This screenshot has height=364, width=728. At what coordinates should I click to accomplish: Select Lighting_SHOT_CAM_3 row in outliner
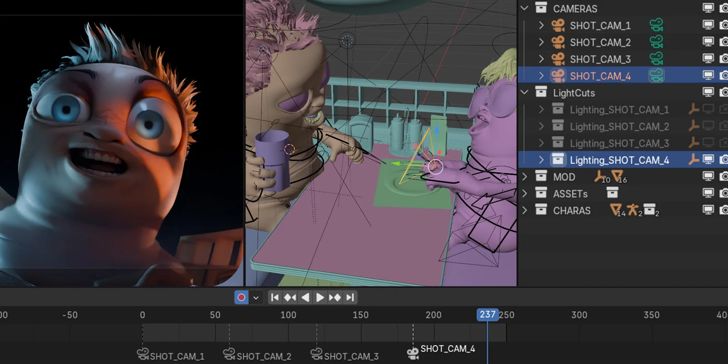[623, 143]
